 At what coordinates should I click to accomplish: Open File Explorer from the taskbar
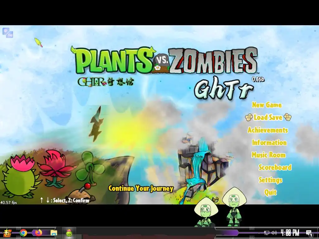pyautogui.click(x=54, y=233)
